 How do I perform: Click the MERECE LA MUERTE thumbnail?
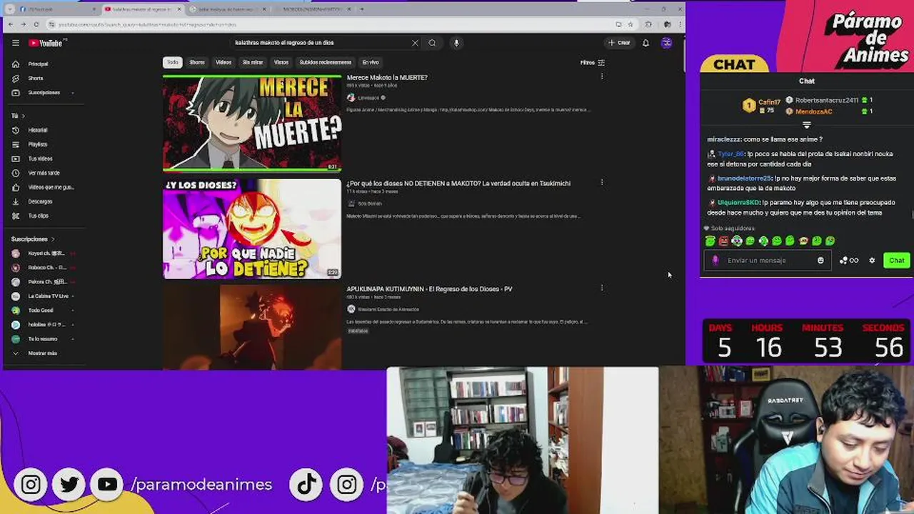click(252, 124)
